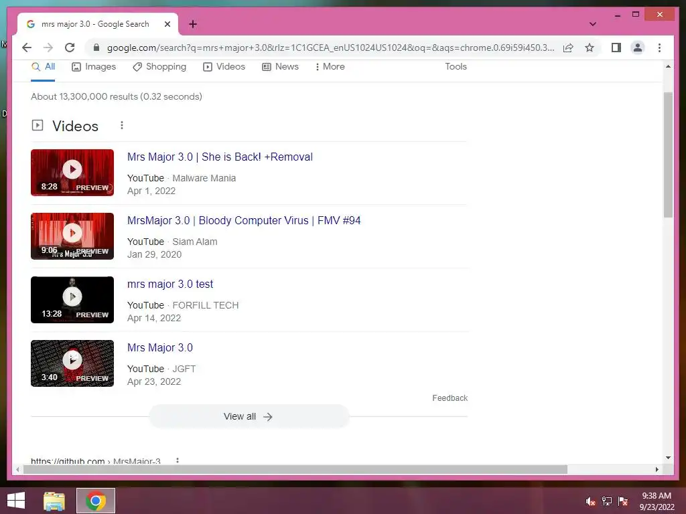The height and width of the screenshot is (514, 686).
Task: Click Chrome icon in taskbar
Action: click(x=96, y=501)
